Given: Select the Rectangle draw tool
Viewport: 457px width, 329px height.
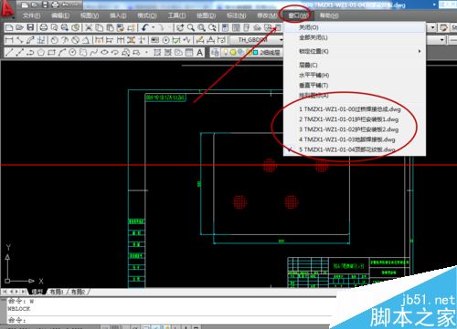Looking at the screenshot, I should [51, 53].
